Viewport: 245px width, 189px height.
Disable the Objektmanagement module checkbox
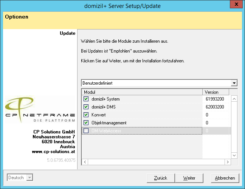tap(86, 123)
